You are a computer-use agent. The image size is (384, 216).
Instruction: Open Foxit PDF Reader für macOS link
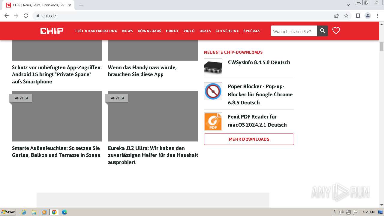click(257, 121)
